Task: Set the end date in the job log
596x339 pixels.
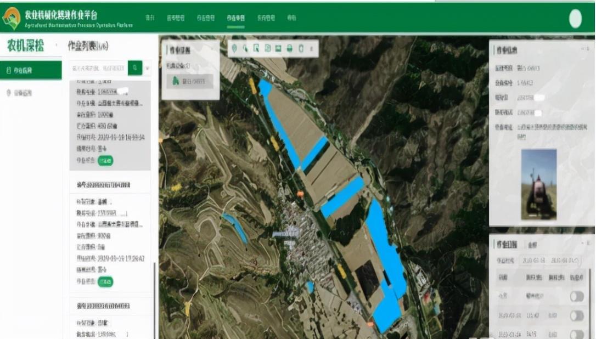Action: coord(565,261)
